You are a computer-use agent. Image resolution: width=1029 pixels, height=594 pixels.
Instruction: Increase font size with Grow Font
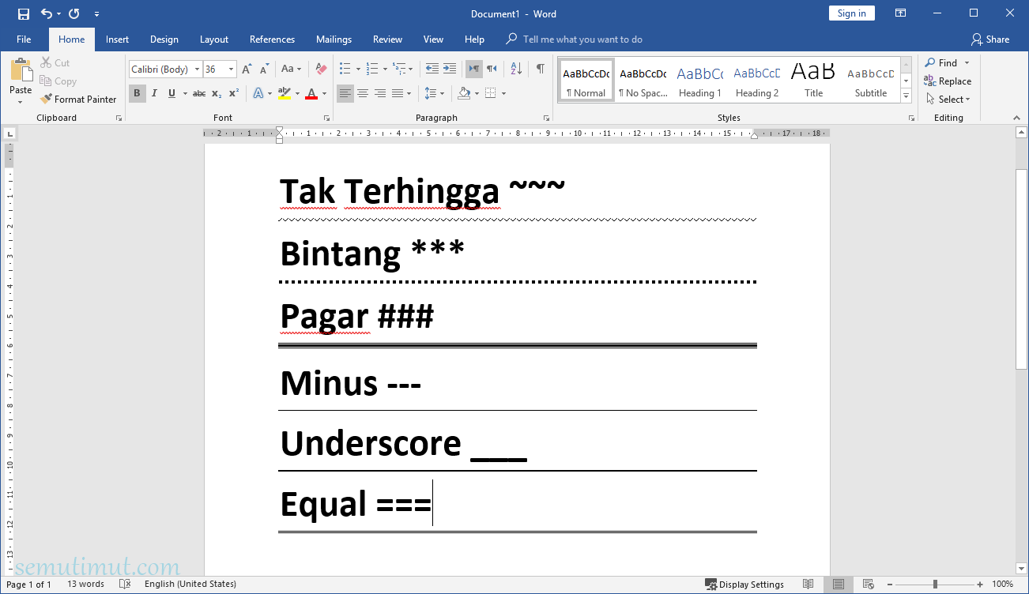pyautogui.click(x=247, y=70)
